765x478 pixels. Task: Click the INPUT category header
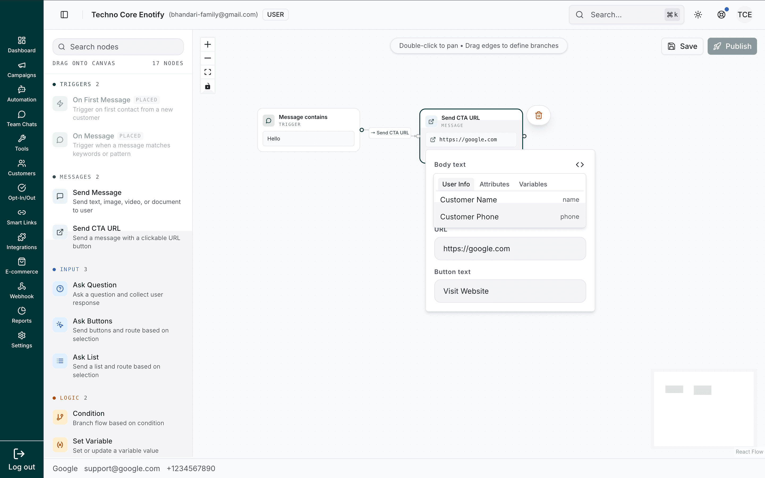(70, 269)
